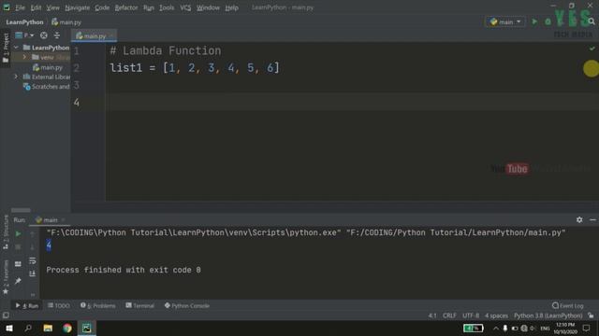Screen dimensions: 599x336
Task: Collapse the LearnPython project root node
Action: [16, 48]
